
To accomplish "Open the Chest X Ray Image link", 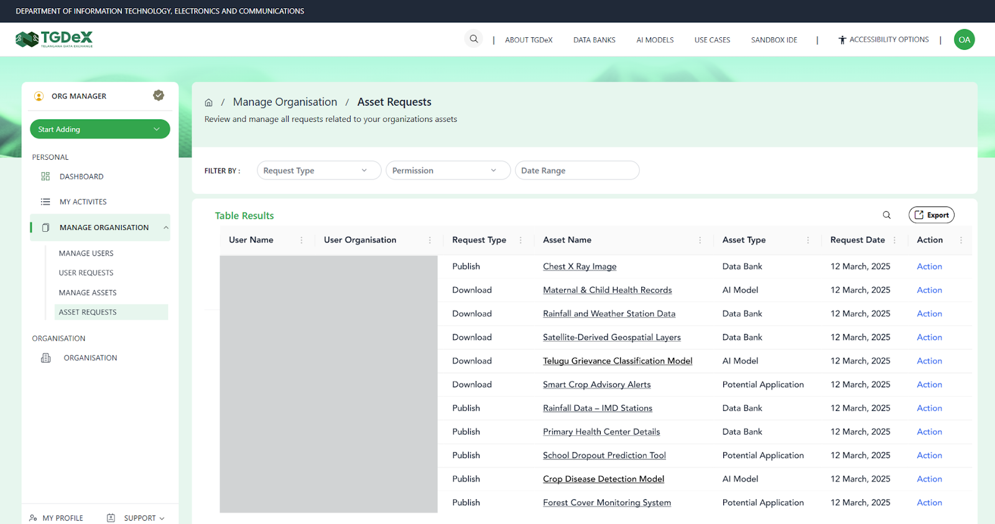I will 579,267.
